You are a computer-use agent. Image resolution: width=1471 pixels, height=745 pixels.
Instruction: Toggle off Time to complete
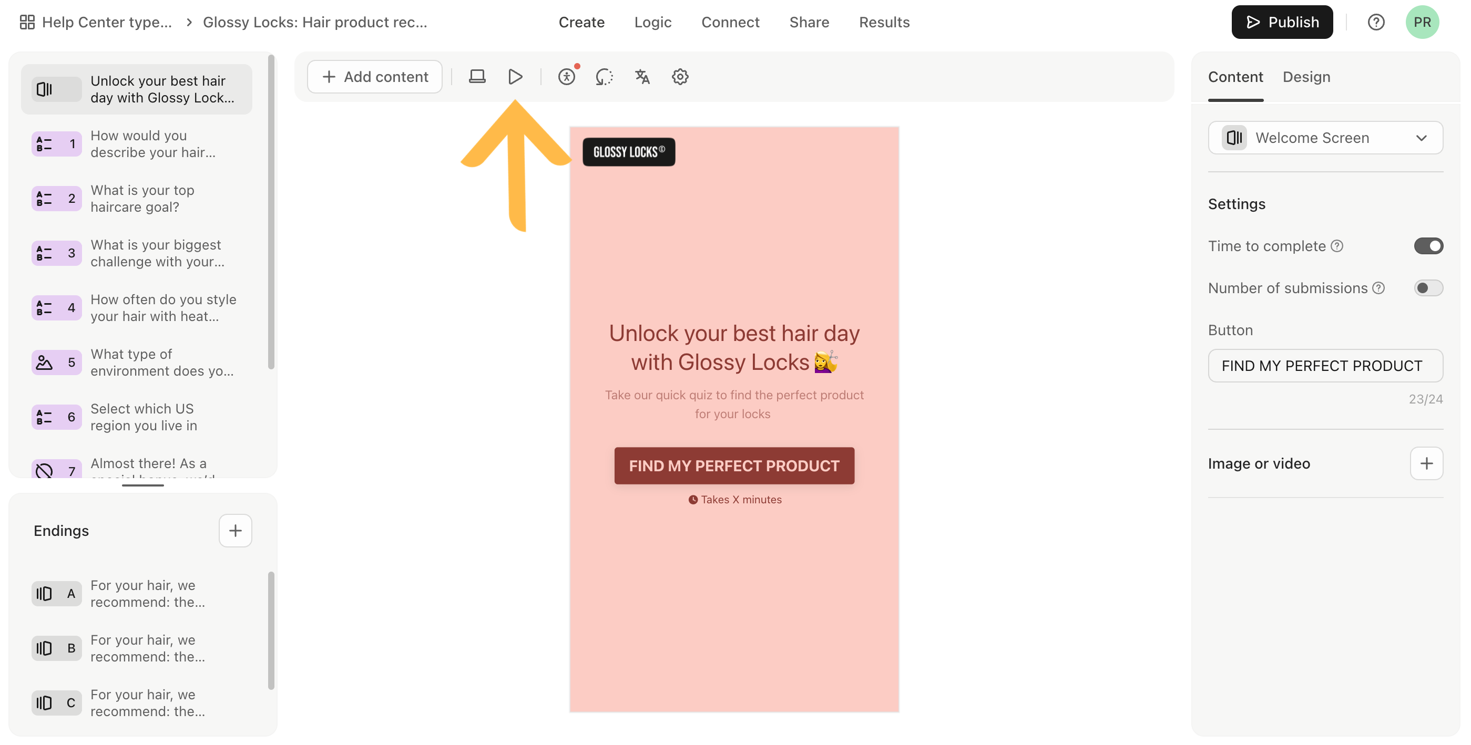(1428, 246)
